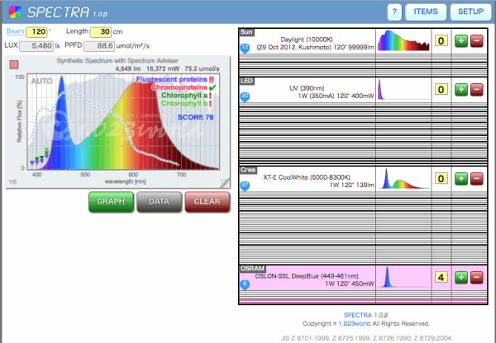The image size is (496, 343).
Task: Click the pink square toggle on the graph
Action: pos(14,64)
